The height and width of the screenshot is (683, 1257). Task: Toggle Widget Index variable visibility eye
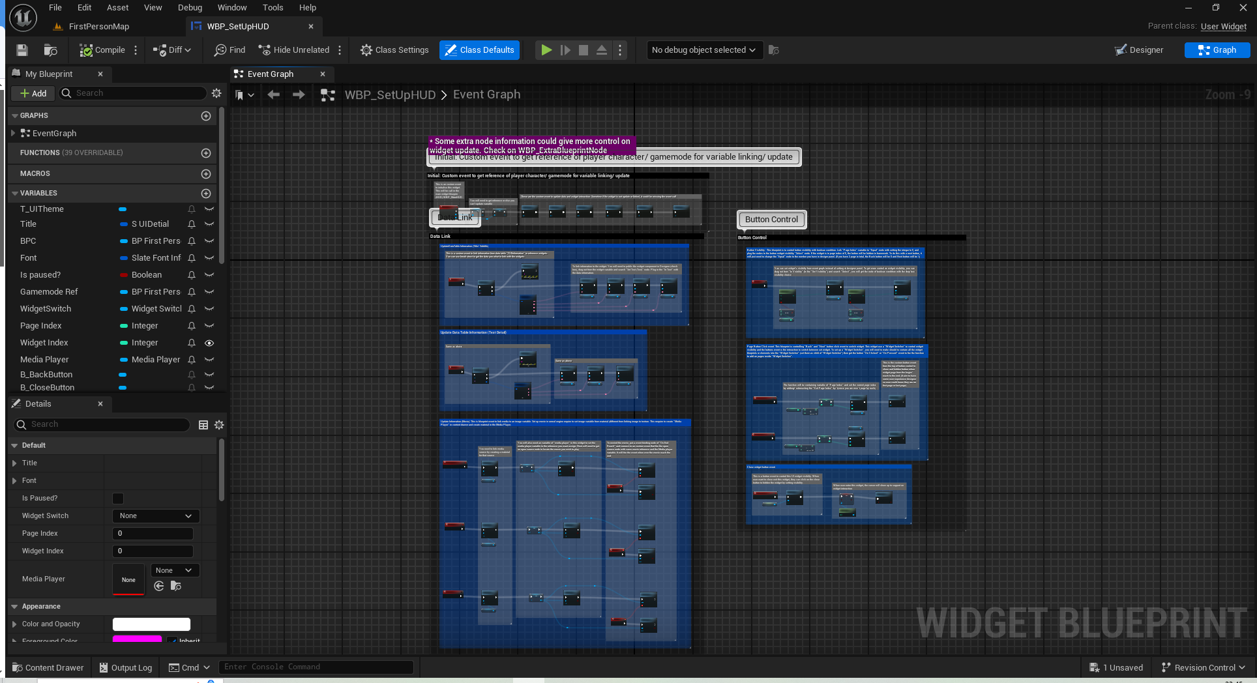pos(209,343)
